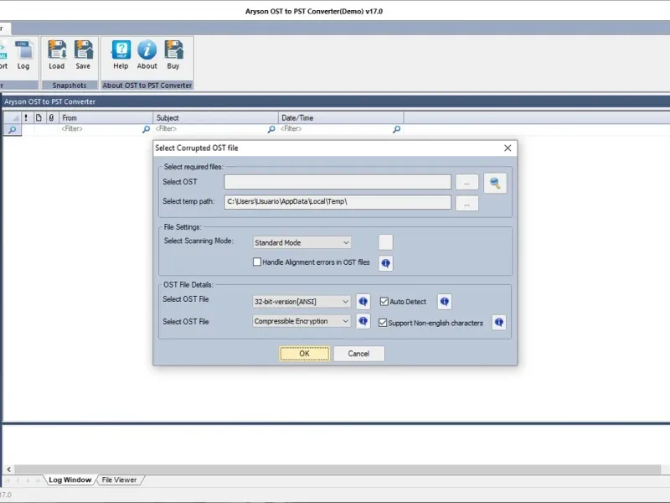Click browse button for Select OST
This screenshot has height=503, width=670.
(466, 182)
